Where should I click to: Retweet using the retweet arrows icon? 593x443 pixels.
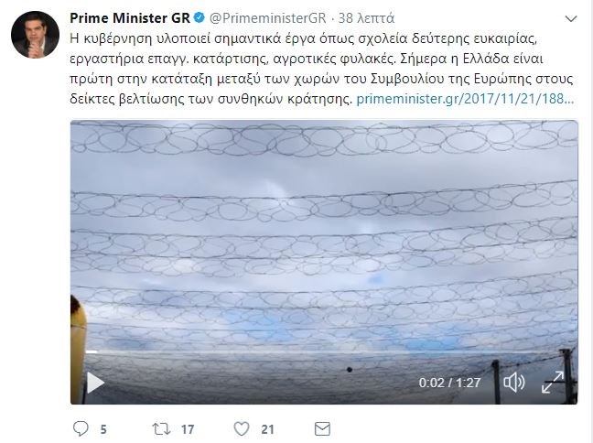click(x=161, y=429)
